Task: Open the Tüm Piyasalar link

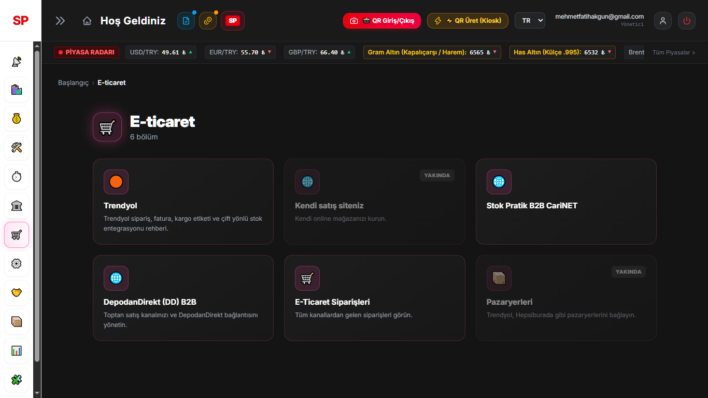Action: click(674, 52)
